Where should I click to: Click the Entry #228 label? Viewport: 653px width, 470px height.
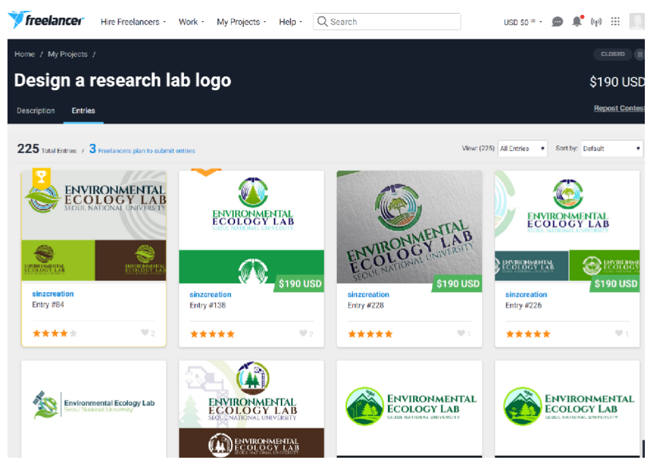click(365, 306)
